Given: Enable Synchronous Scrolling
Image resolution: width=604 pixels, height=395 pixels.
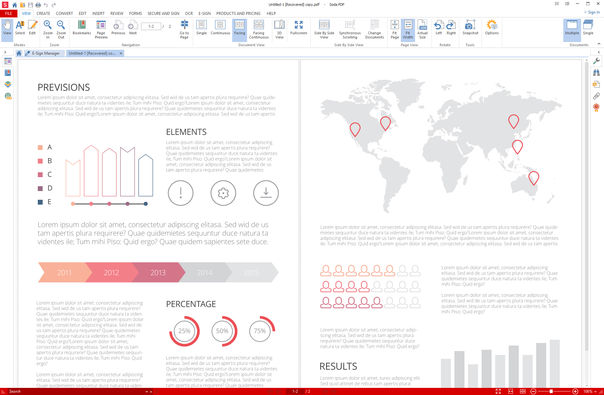Looking at the screenshot, I should (349, 29).
